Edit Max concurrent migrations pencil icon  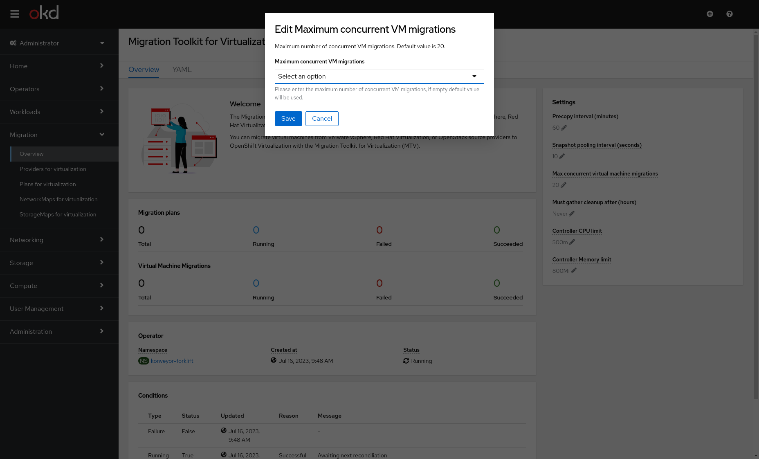pos(564,185)
